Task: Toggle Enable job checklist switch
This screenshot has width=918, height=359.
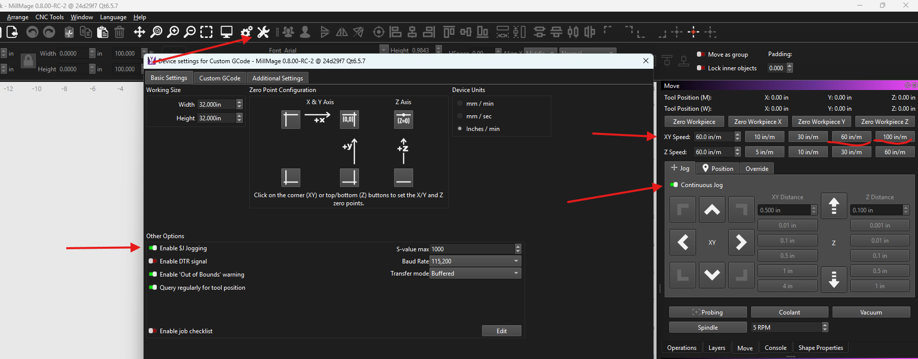Action: [153, 331]
